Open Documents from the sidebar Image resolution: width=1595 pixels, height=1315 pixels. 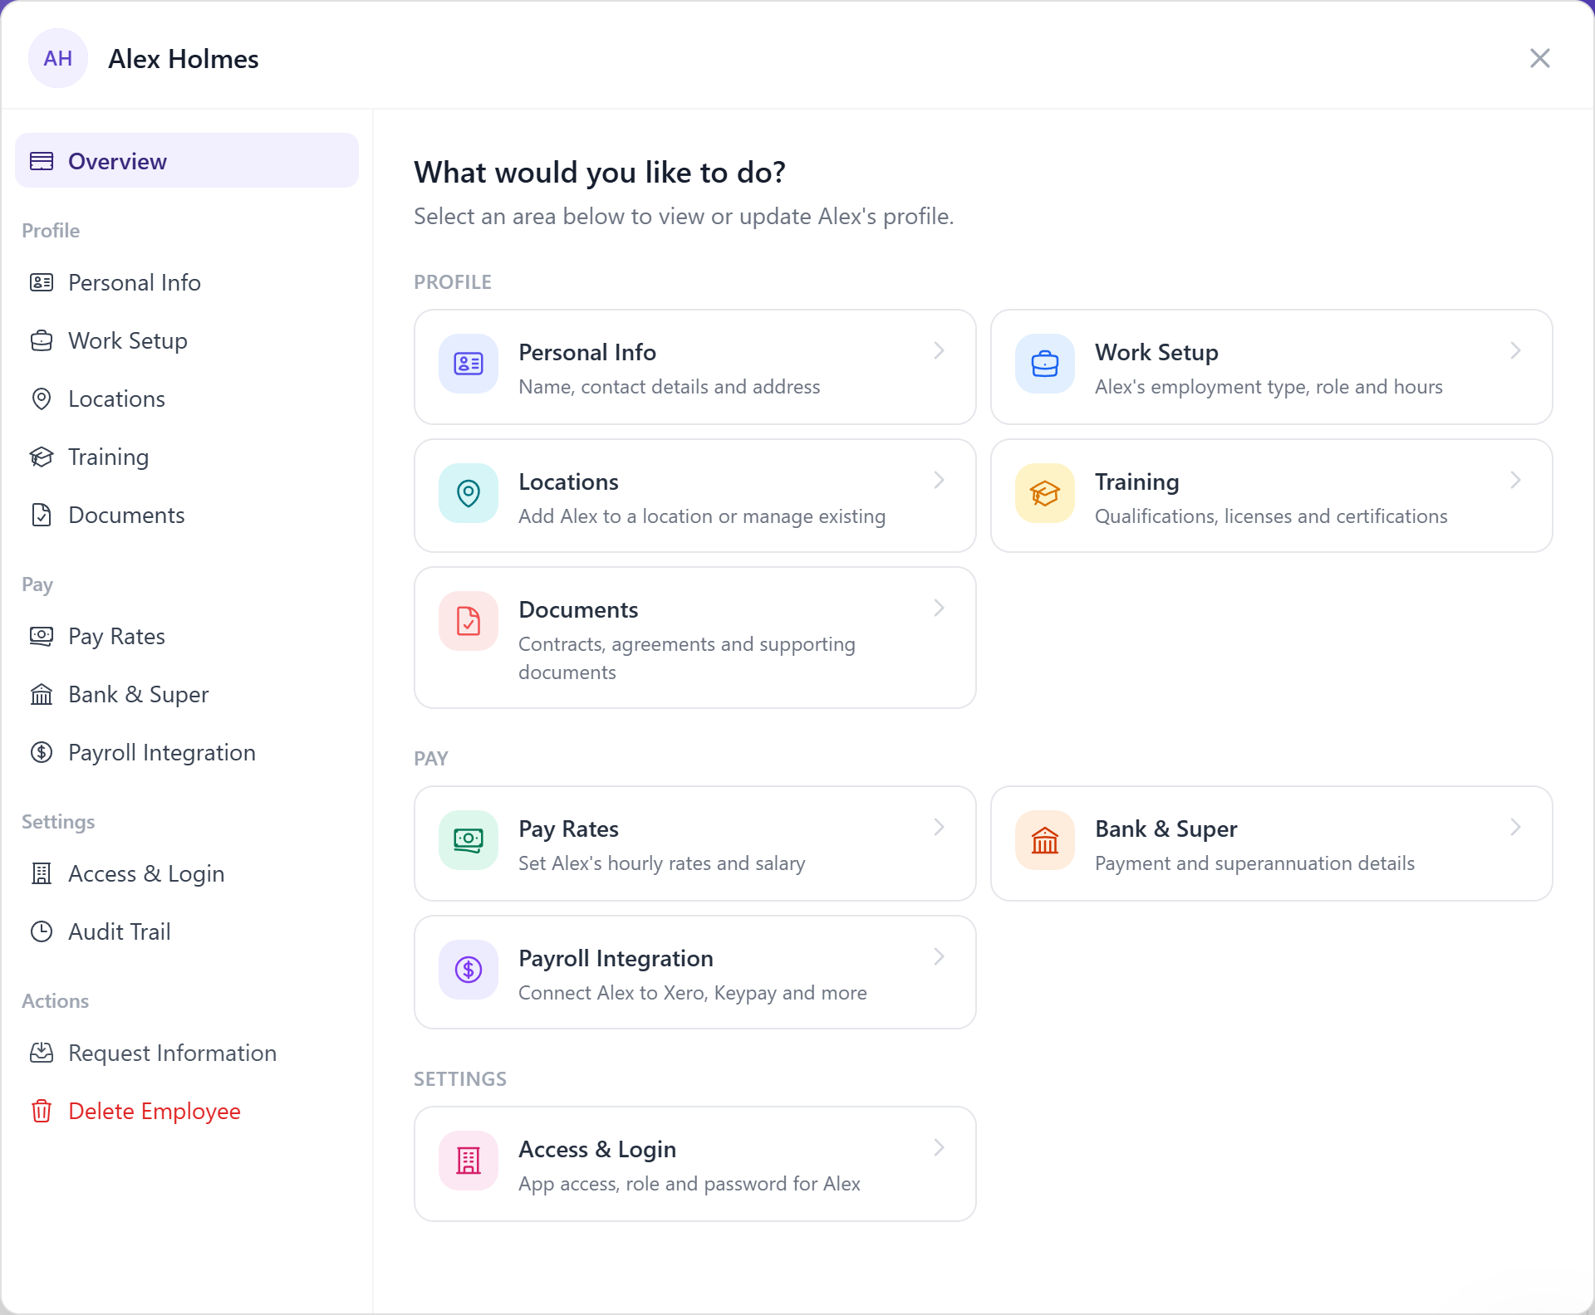(x=187, y=515)
